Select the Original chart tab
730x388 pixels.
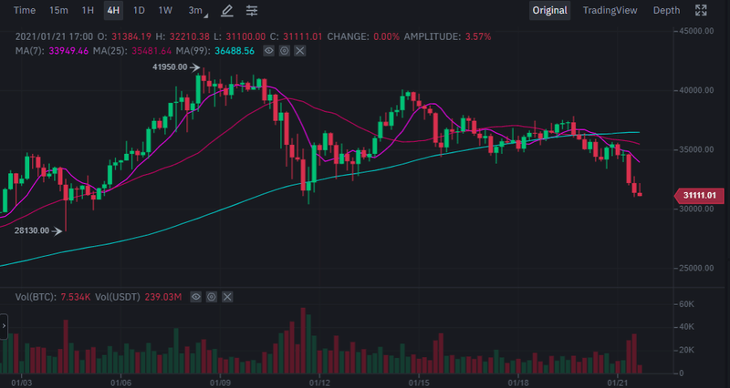click(550, 11)
